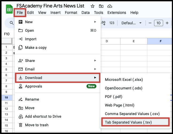Image resolution: width=173 pixels, height=134 pixels.
Task: Expand the New submenu arrow
Action: pyautogui.click(x=95, y=22)
